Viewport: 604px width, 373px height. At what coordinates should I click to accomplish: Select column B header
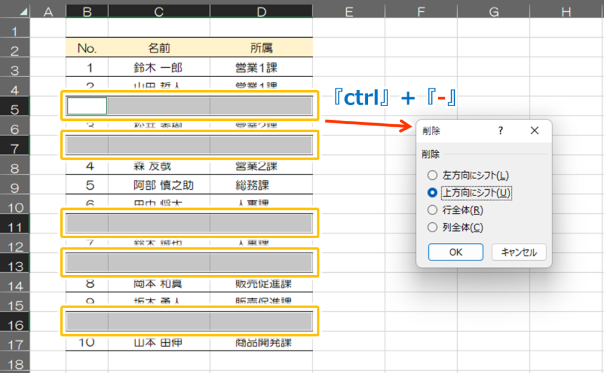pyautogui.click(x=87, y=12)
